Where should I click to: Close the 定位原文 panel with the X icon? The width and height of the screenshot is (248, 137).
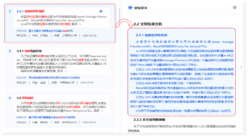point(235,7)
